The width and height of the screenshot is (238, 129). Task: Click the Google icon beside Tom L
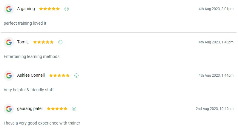pyautogui.click(x=9, y=42)
